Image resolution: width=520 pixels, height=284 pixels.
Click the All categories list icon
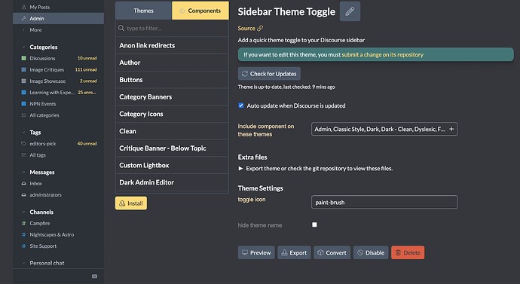[x=23, y=115]
